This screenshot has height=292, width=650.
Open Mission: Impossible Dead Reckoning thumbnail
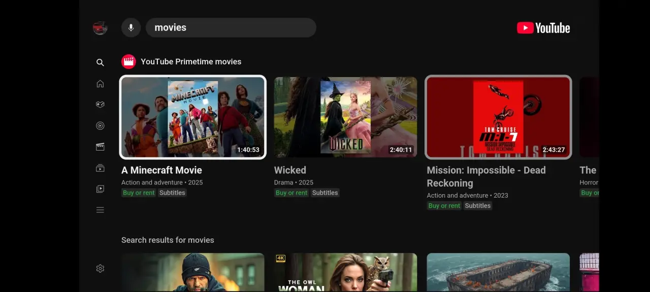pyautogui.click(x=498, y=117)
